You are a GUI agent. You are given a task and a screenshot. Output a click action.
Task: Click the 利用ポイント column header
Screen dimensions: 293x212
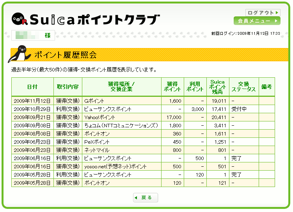(x=195, y=87)
